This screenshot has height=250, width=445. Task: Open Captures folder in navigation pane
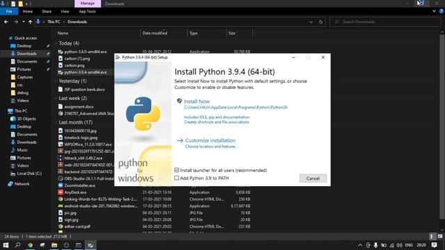coord(25,77)
